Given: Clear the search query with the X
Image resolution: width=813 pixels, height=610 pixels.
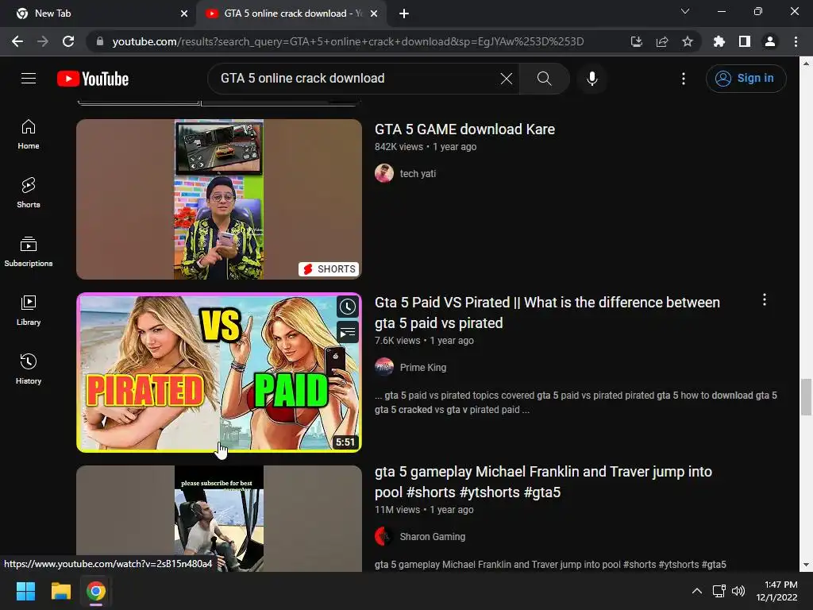Looking at the screenshot, I should click(506, 79).
